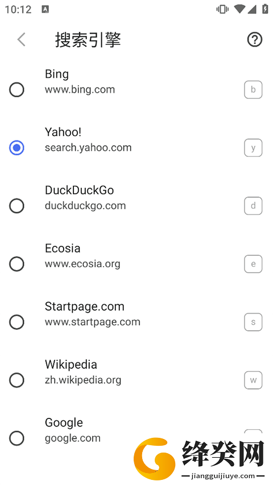Tap the Startpage shortcut 's' badge

click(x=253, y=322)
